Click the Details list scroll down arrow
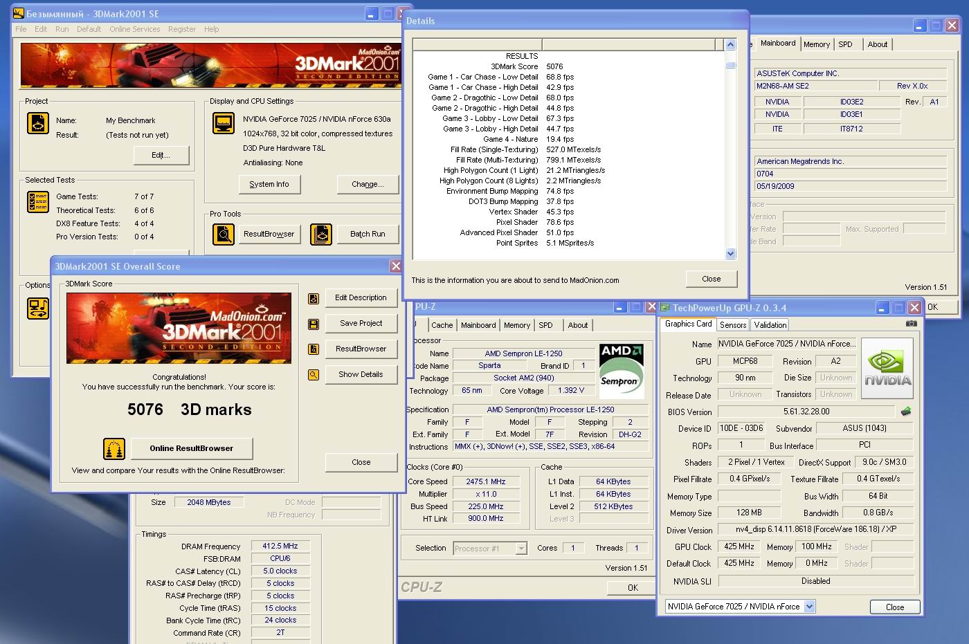Viewport: 969px width, 644px height. tap(730, 254)
